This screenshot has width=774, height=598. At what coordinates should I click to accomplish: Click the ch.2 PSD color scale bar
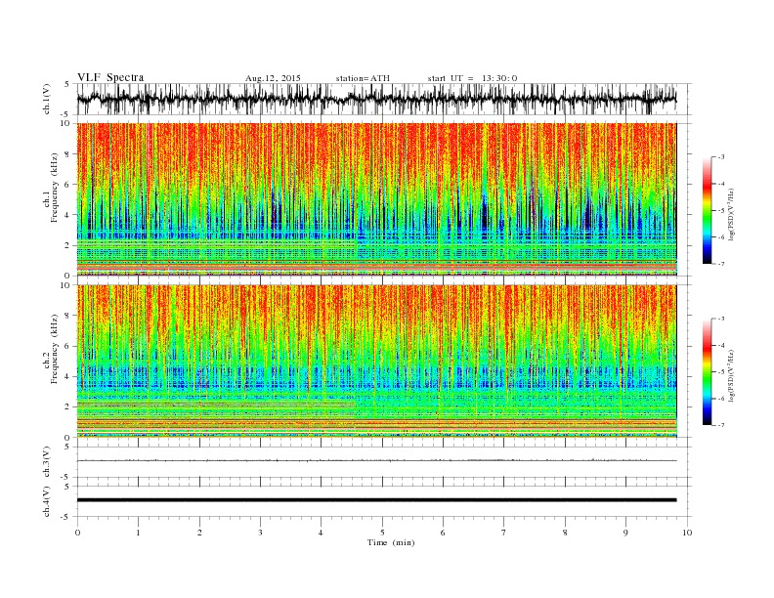(707, 372)
